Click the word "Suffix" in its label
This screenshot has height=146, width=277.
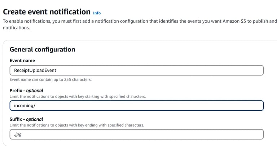point(16,119)
